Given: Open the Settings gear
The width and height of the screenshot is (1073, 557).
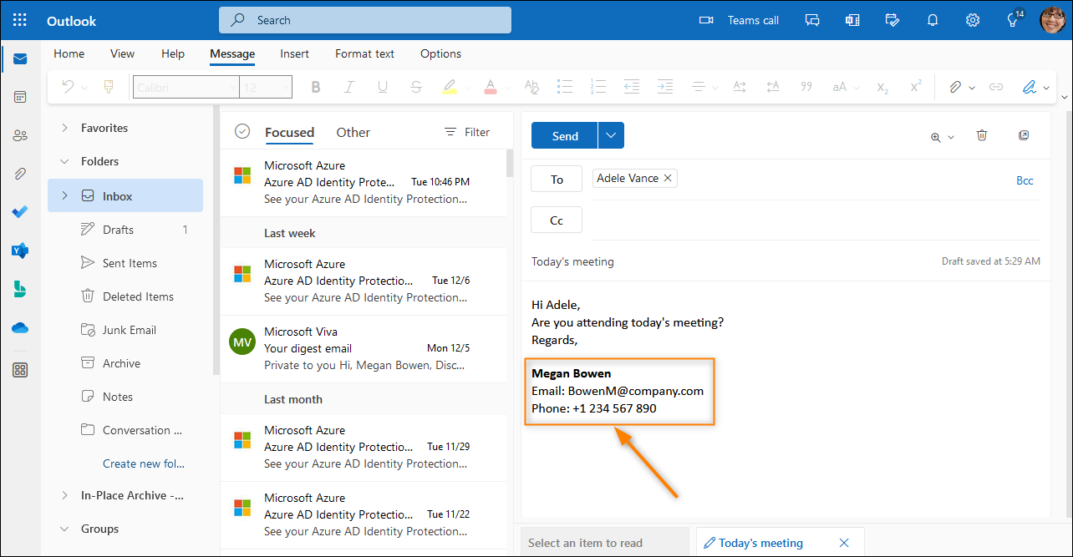Looking at the screenshot, I should [x=973, y=20].
